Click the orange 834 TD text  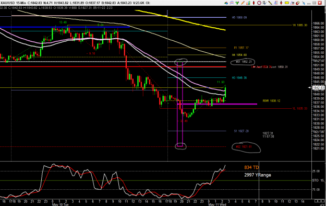tap(251, 167)
